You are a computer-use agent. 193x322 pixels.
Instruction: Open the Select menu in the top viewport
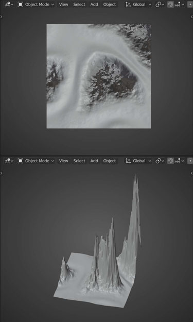79,4
